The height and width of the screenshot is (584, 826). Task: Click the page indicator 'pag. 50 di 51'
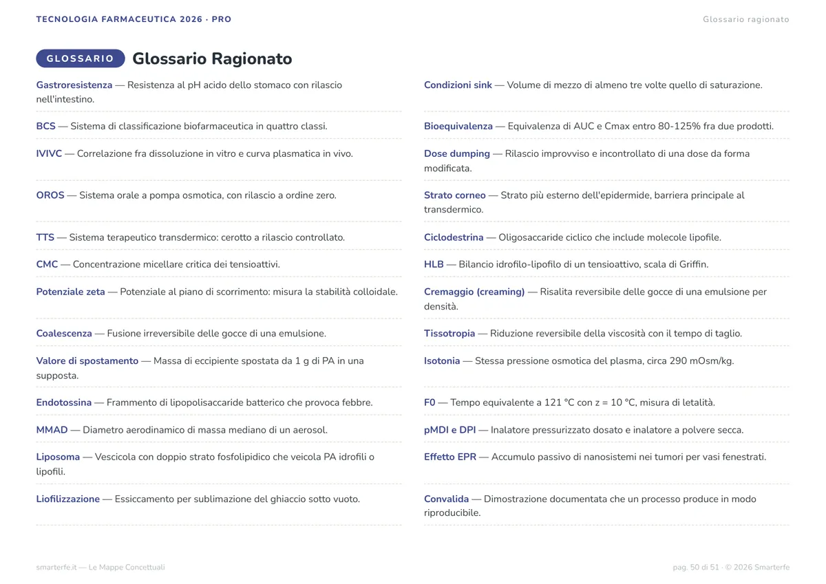(x=696, y=567)
